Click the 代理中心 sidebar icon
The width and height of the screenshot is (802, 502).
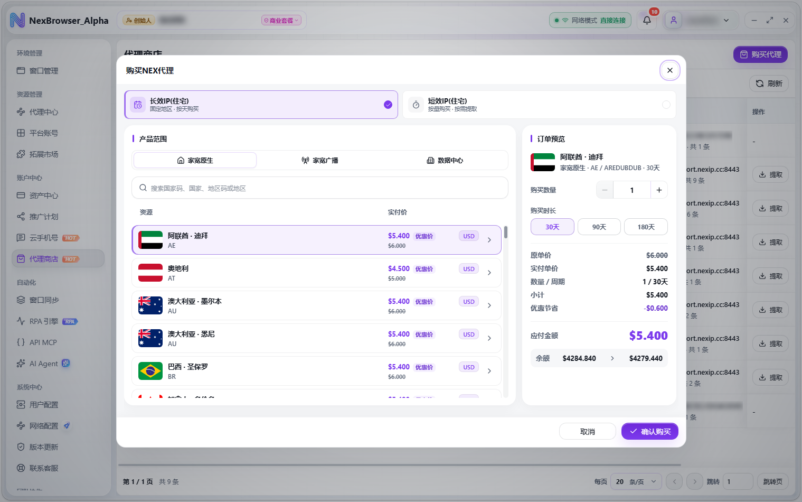(21, 112)
